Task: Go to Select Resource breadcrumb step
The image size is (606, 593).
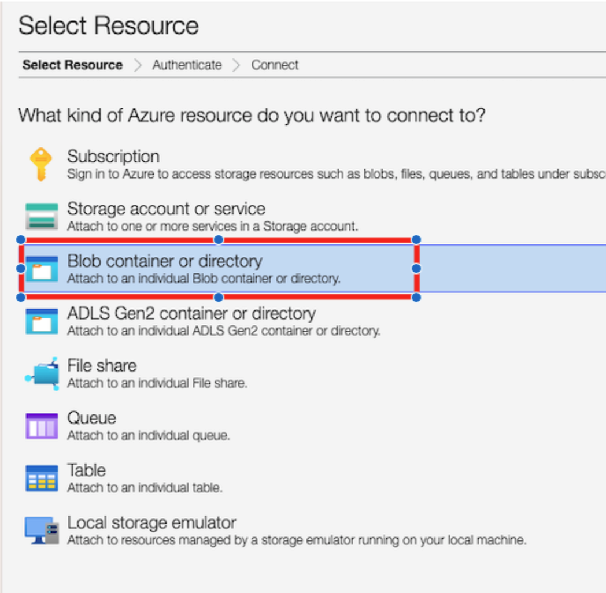Action: (72, 65)
